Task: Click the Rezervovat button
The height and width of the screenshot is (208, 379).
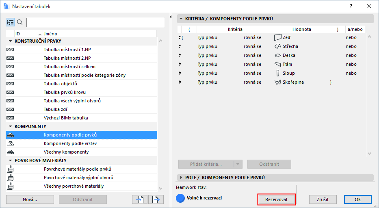Action: pyautogui.click(x=277, y=199)
